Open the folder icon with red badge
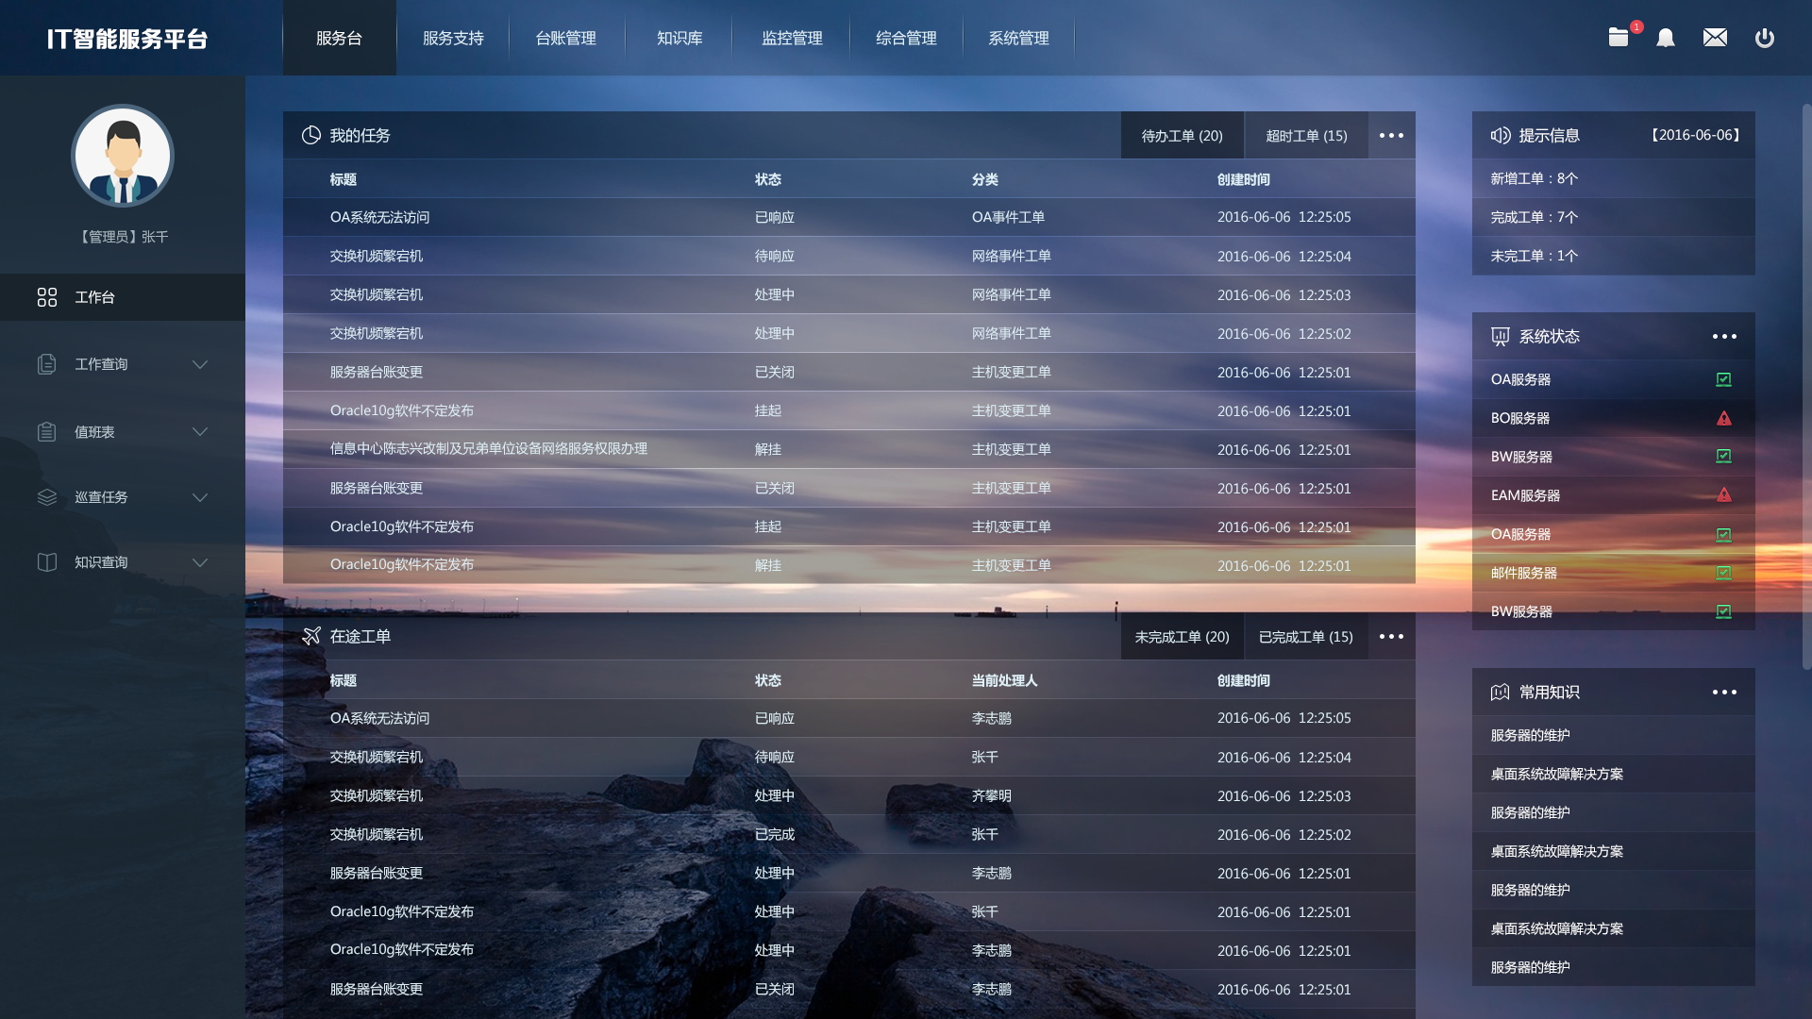This screenshot has height=1019, width=1812. pyautogui.click(x=1619, y=38)
